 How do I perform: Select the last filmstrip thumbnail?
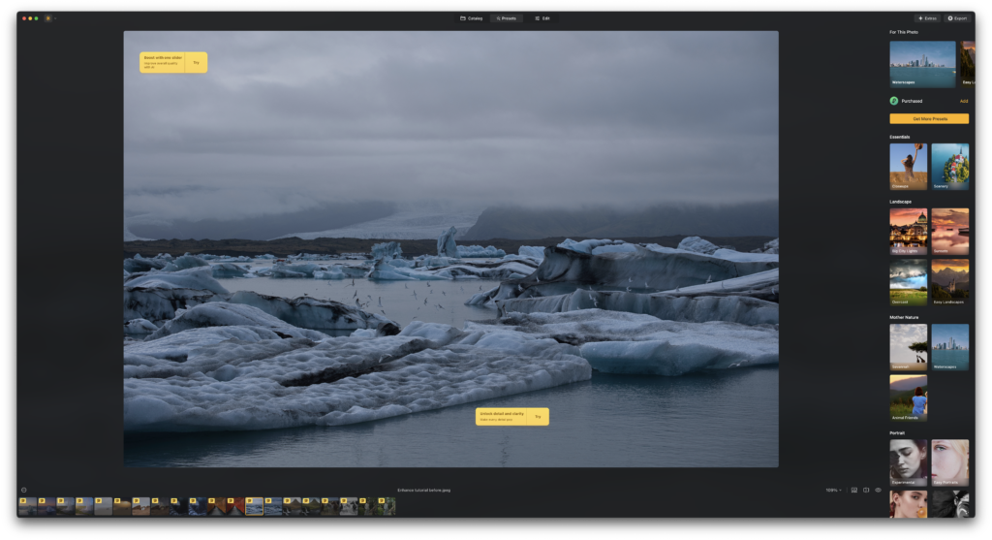point(387,506)
